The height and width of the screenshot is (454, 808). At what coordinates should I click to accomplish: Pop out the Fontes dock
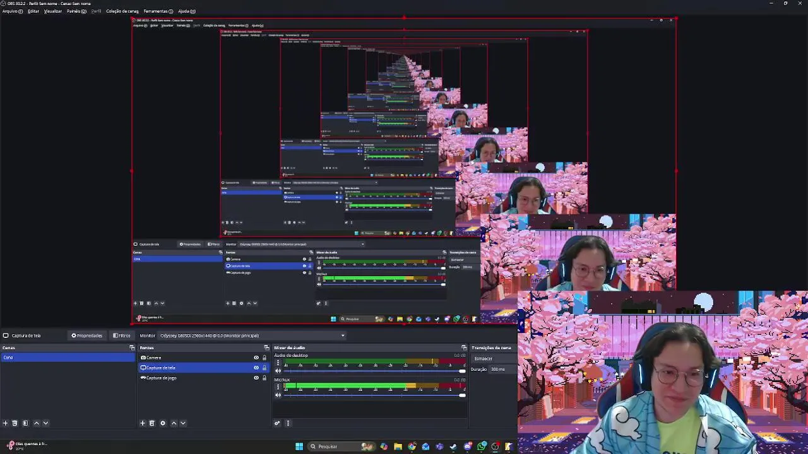point(266,347)
